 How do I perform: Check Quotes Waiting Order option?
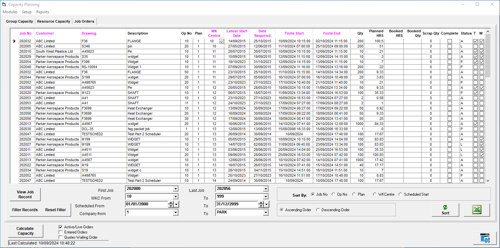coord(60,237)
